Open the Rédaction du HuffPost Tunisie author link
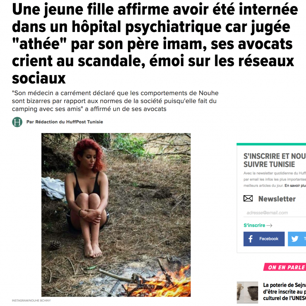 (69, 122)
